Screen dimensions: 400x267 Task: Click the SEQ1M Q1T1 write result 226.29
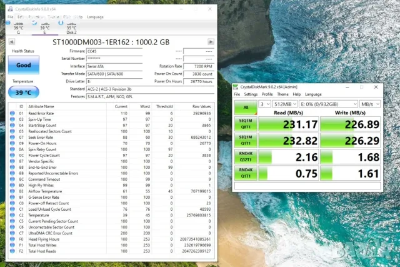point(350,141)
